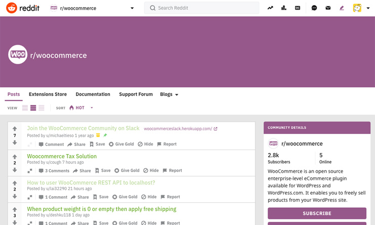Open u/deshku118 user profile
375x225 pixels.
click(58, 215)
